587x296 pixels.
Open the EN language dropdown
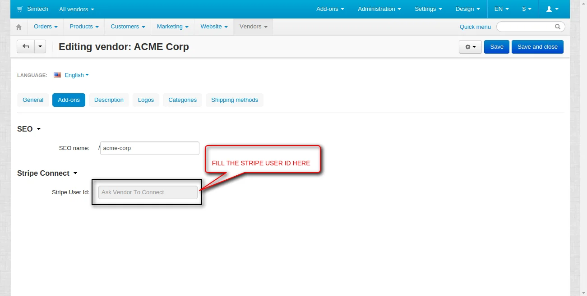pos(501,9)
